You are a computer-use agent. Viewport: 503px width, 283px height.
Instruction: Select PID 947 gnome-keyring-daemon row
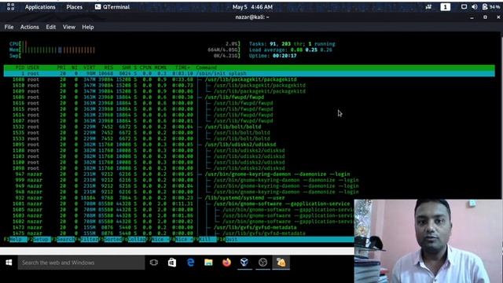click(x=249, y=175)
